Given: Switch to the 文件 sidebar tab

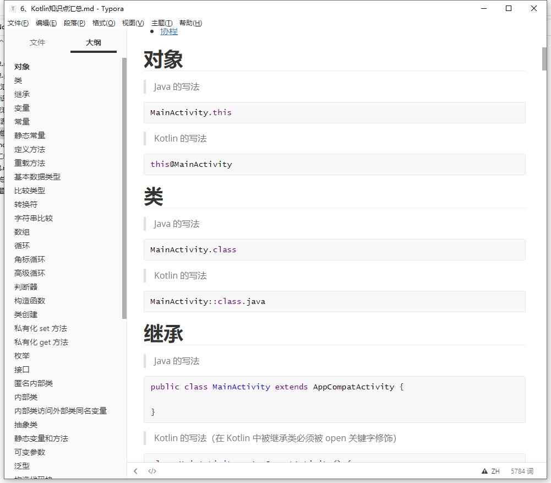Looking at the screenshot, I should coord(37,42).
